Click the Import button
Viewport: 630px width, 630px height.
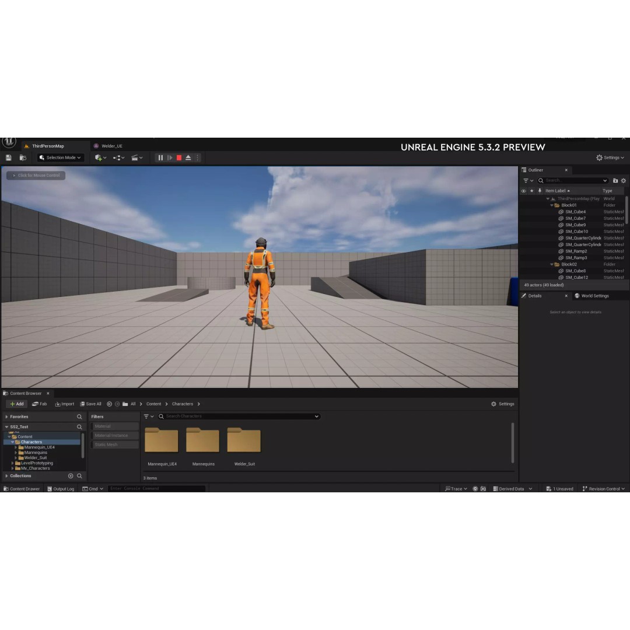pos(65,404)
